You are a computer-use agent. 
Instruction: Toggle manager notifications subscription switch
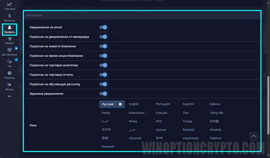tap(103, 37)
